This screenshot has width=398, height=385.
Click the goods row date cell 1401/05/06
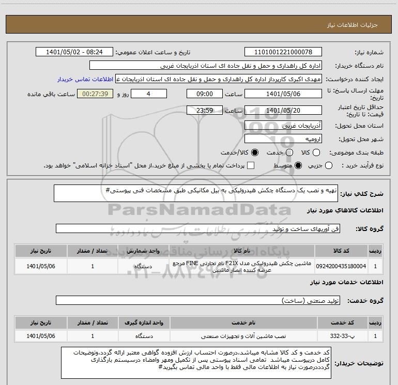(x=41, y=266)
